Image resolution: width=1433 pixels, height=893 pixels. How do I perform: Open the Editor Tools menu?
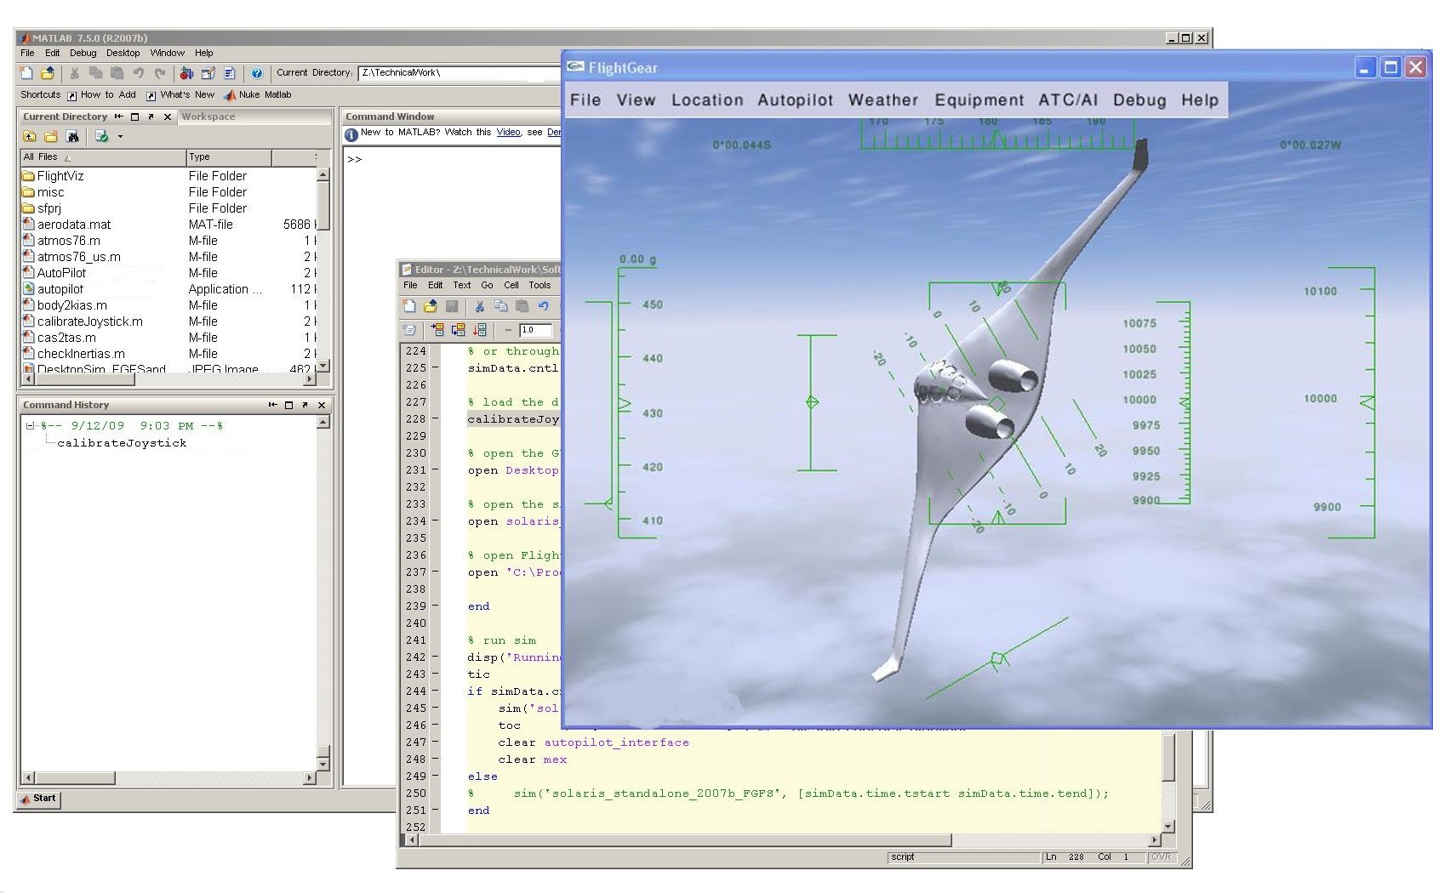(x=540, y=286)
